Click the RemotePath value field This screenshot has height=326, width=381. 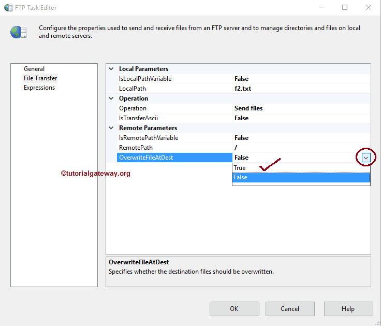[x=300, y=148]
